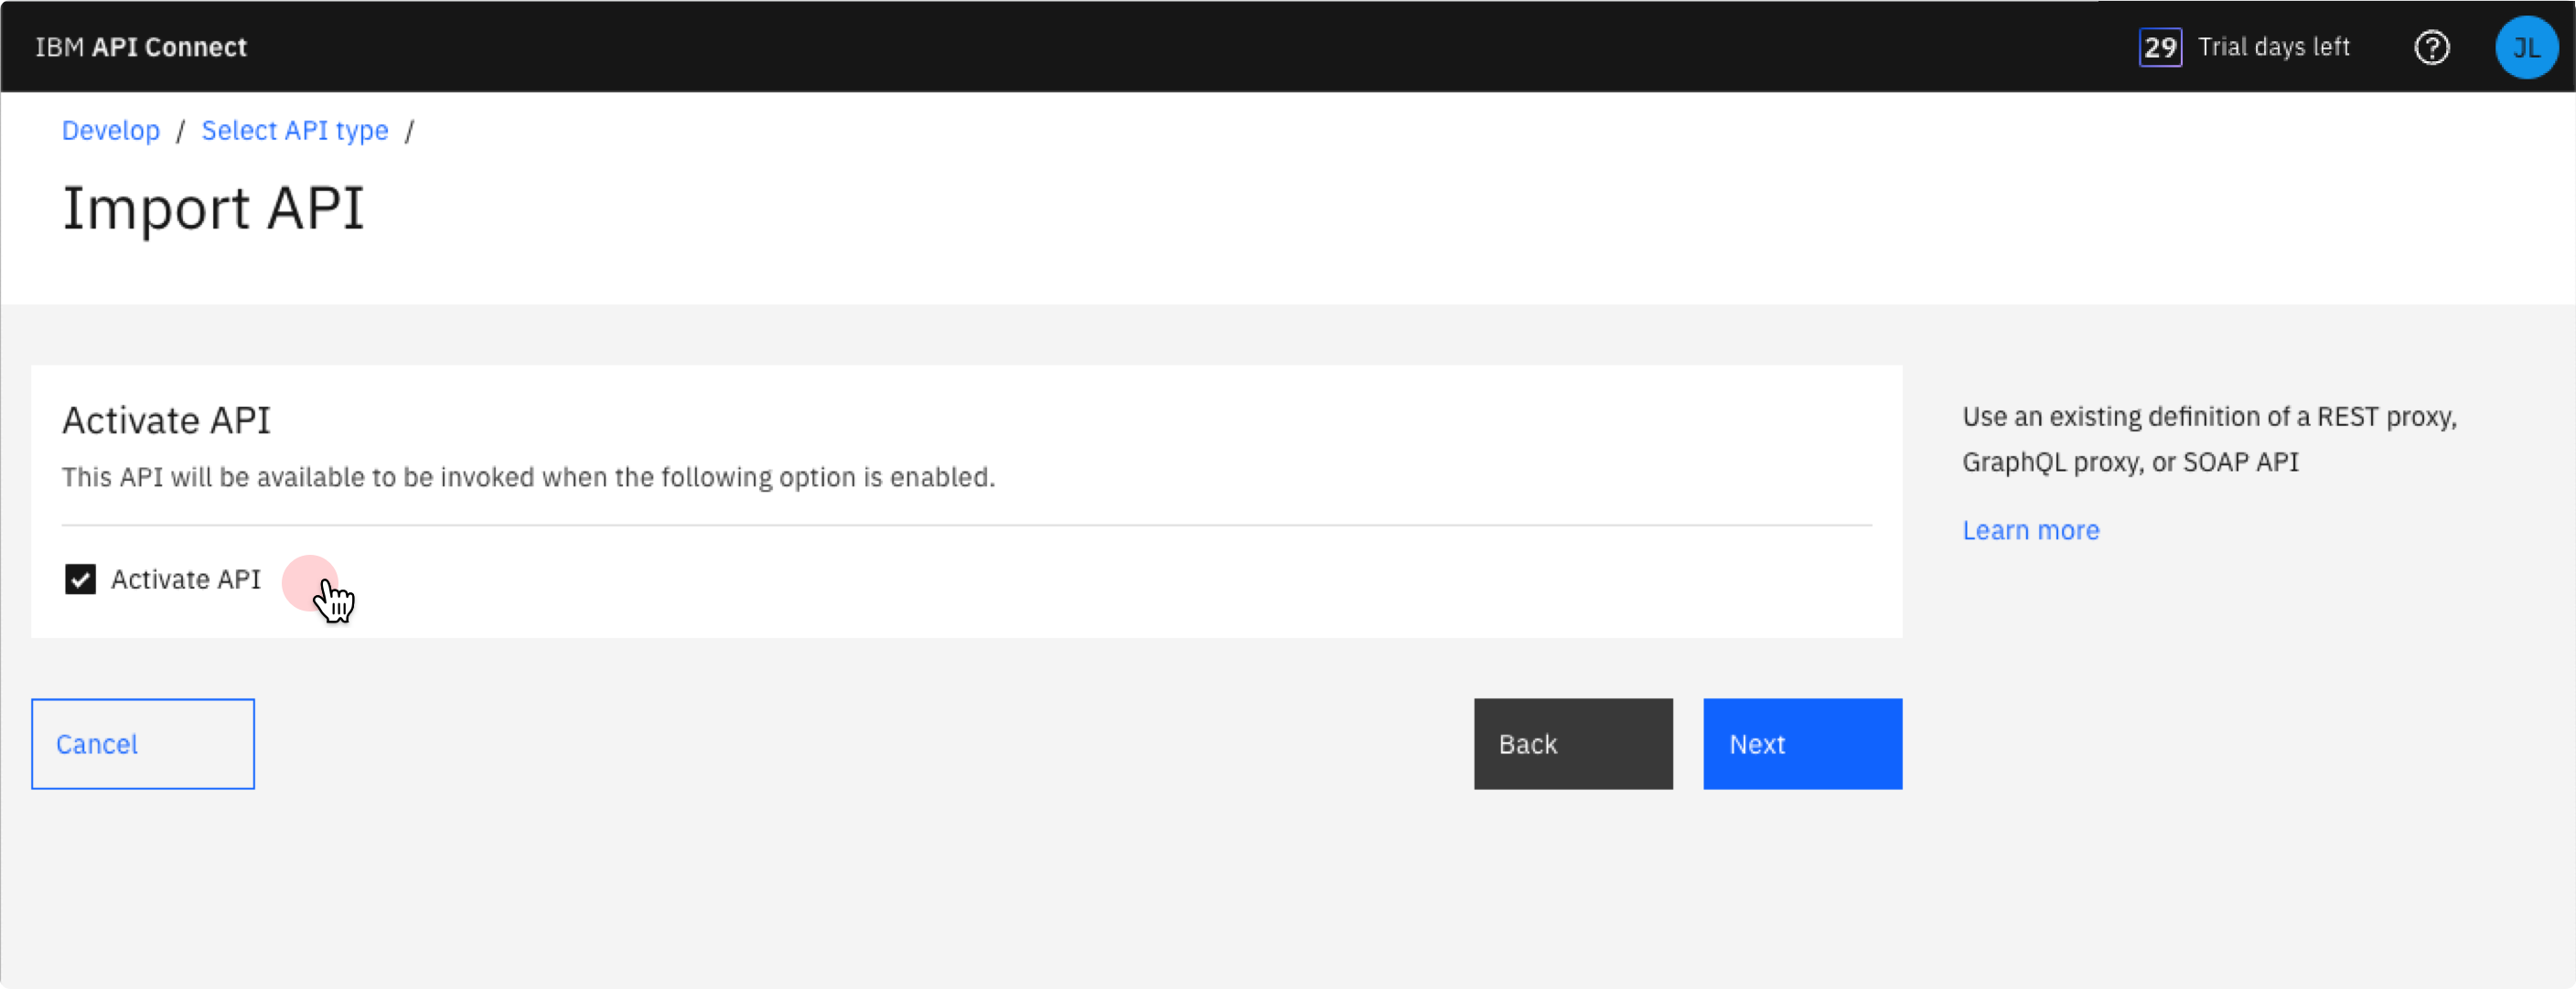Click the 29 trial days badge
The width and height of the screenshot is (2576, 989).
pyautogui.click(x=2159, y=47)
